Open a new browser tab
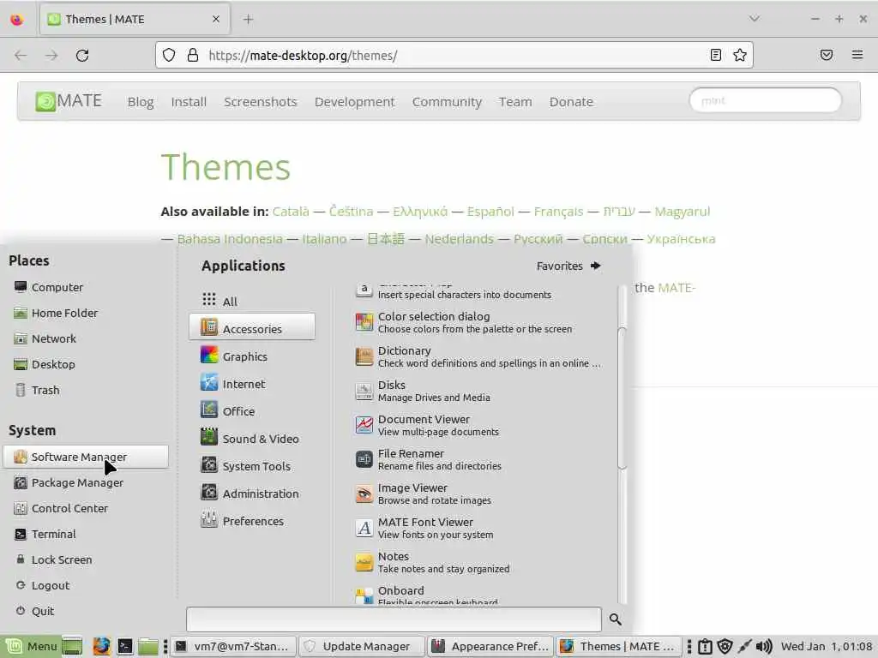 (x=248, y=20)
